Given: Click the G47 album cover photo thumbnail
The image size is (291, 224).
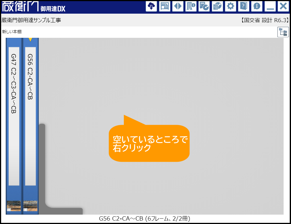Looking at the screenshot, I should point(14,206).
